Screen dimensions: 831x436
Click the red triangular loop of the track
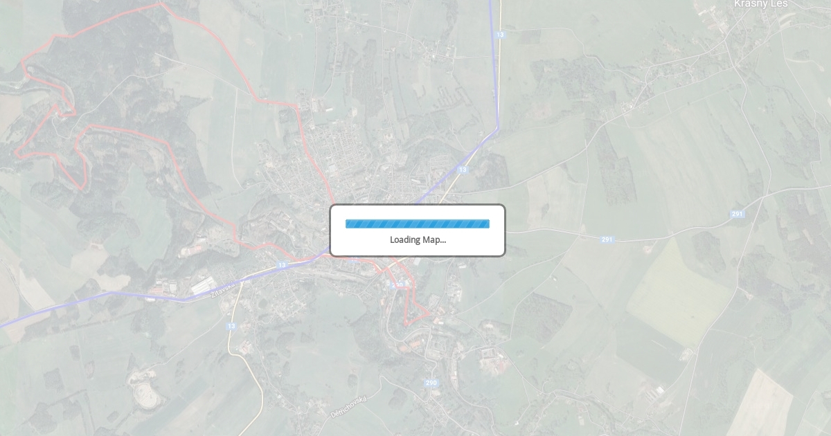click(x=415, y=313)
